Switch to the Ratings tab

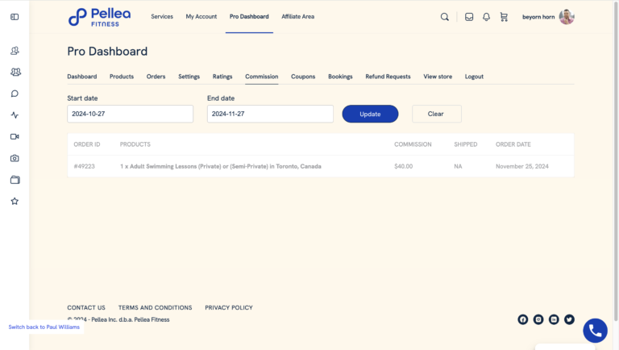pyautogui.click(x=222, y=77)
